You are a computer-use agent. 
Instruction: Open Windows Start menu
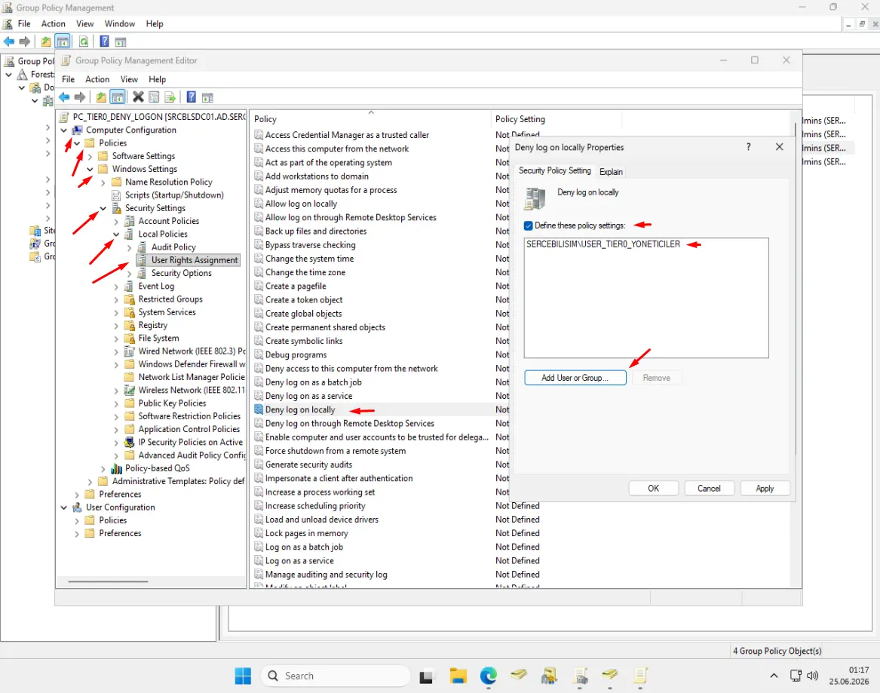(243, 676)
